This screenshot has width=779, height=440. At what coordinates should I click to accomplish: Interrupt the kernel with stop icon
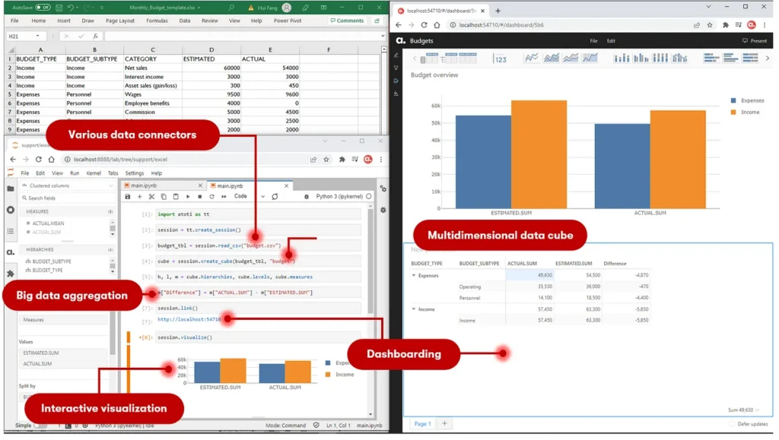tap(200, 197)
